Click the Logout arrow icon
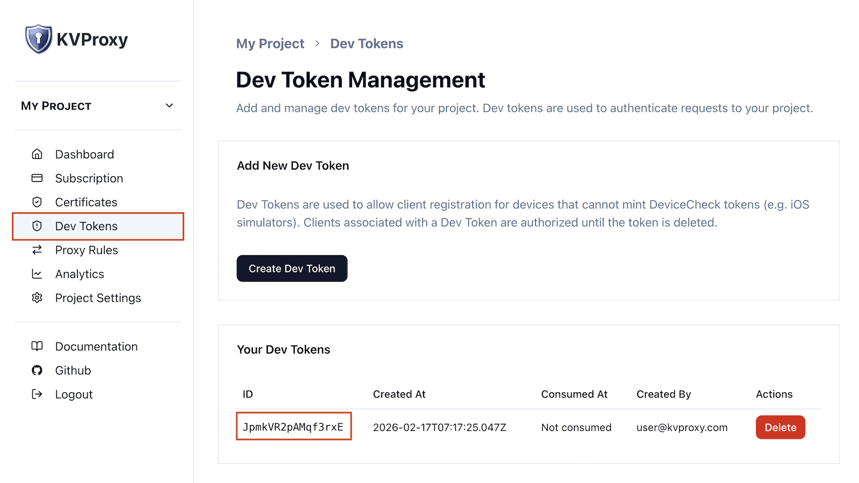This screenshot has width=859, height=483. tap(37, 394)
